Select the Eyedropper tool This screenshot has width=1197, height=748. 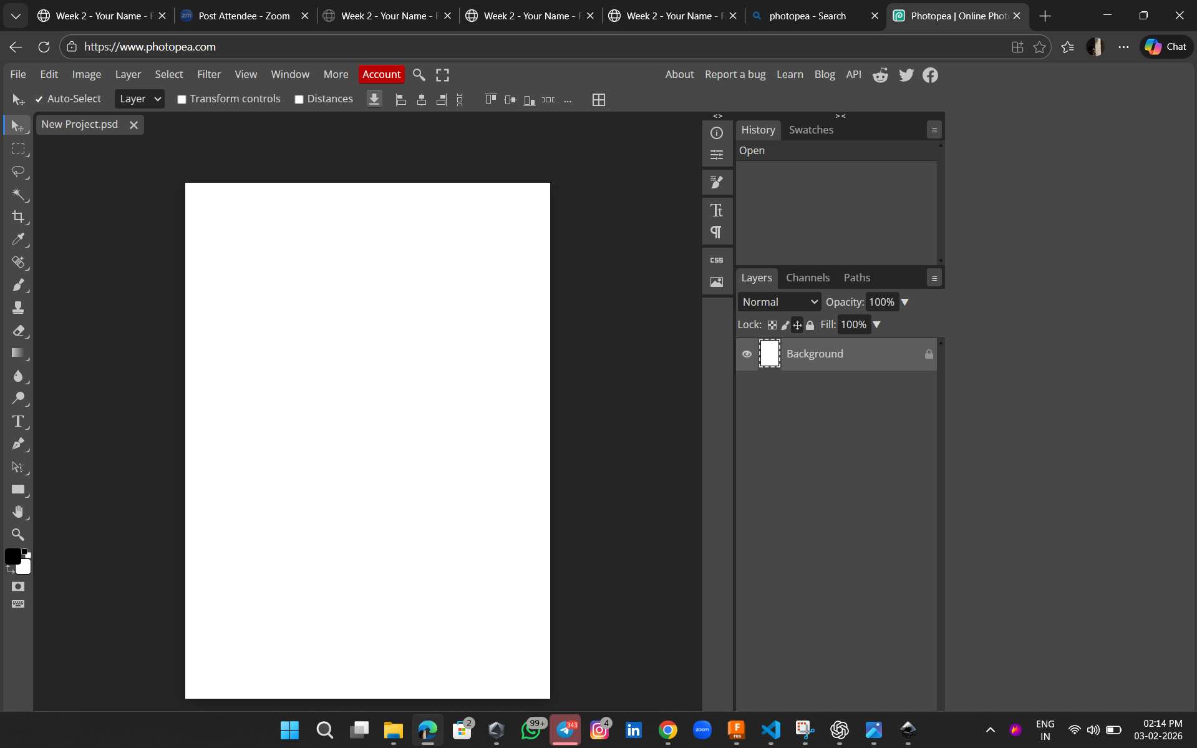pos(17,240)
